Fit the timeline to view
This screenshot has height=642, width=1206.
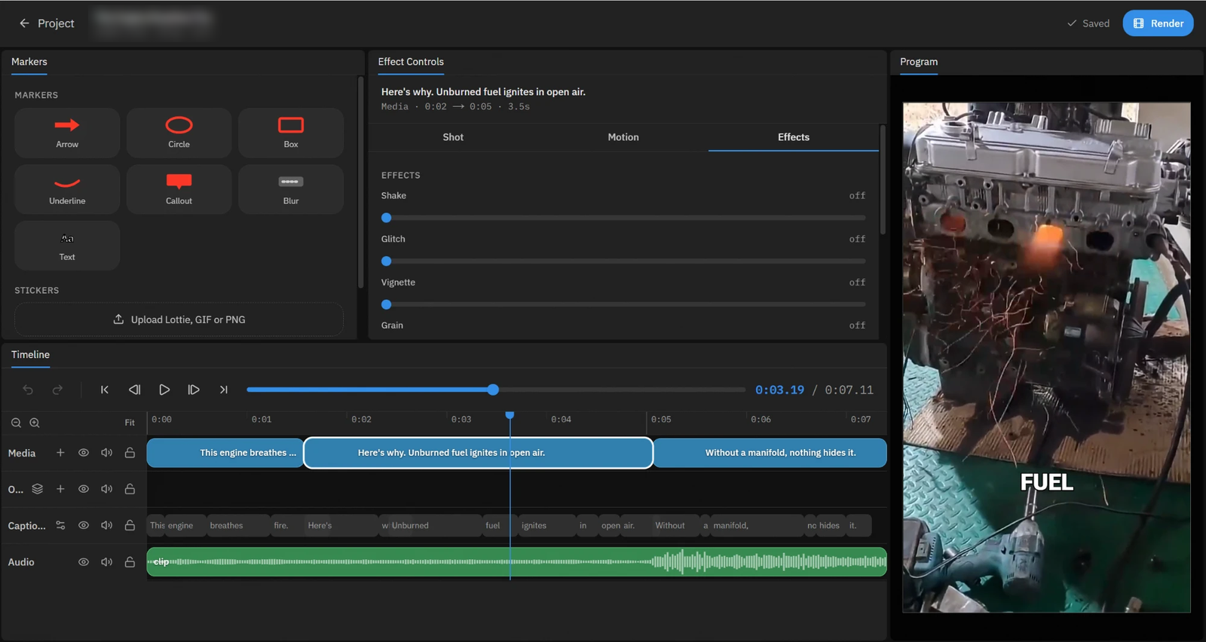coord(130,423)
